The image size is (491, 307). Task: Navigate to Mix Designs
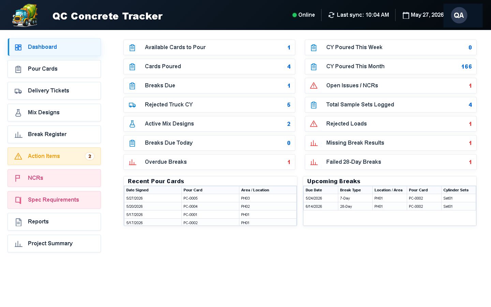click(54, 113)
